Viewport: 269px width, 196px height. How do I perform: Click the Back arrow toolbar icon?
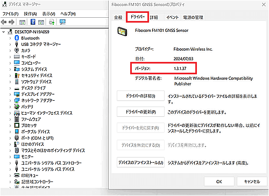(4, 22)
